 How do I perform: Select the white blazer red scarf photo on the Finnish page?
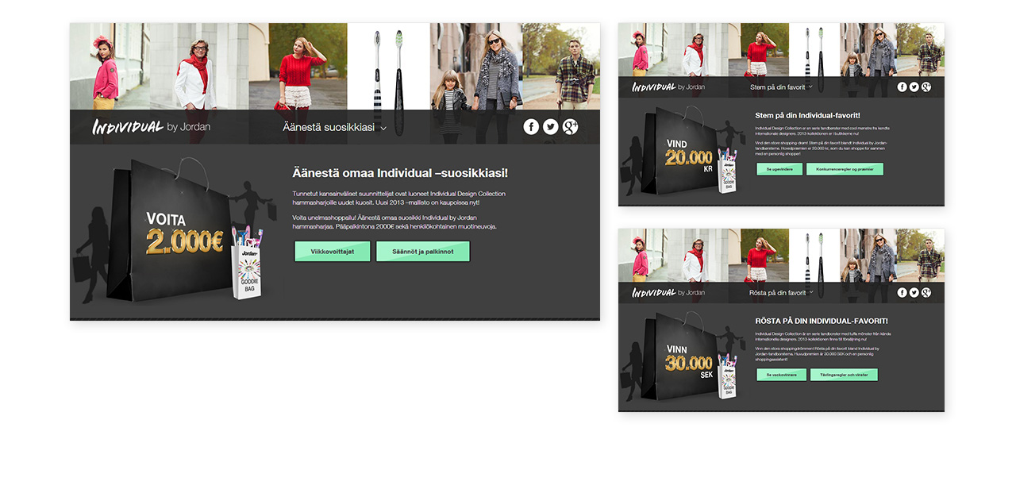[x=199, y=67]
